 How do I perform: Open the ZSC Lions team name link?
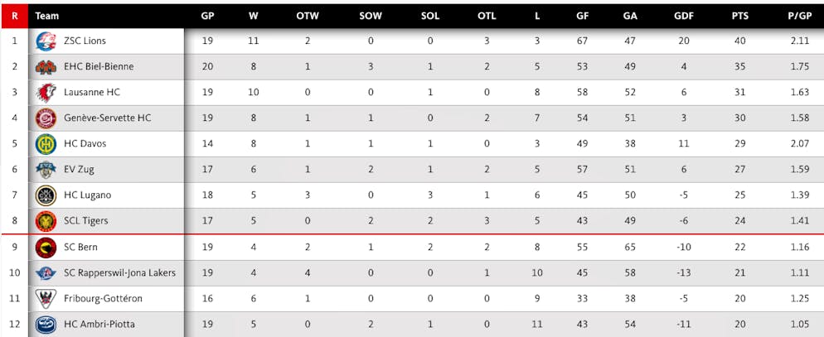point(85,41)
